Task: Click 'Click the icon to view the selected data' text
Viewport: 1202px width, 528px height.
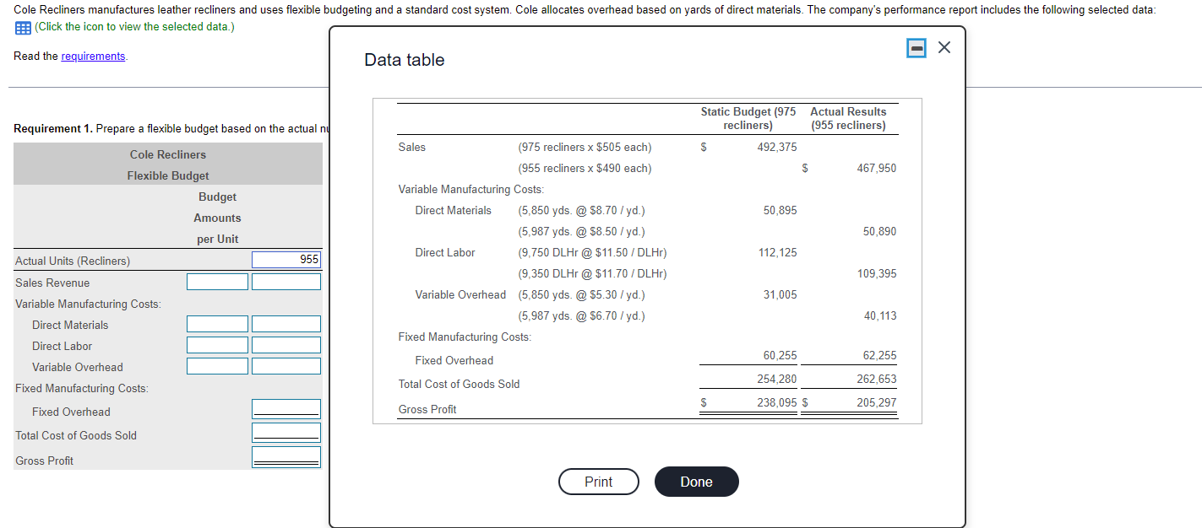Action: pos(135,27)
